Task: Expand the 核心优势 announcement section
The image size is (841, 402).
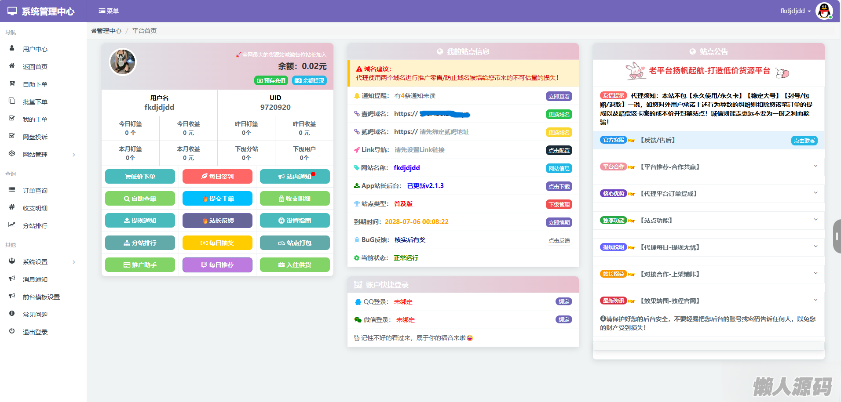Action: click(x=815, y=193)
